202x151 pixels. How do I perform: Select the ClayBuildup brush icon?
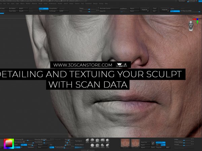click(92, 146)
